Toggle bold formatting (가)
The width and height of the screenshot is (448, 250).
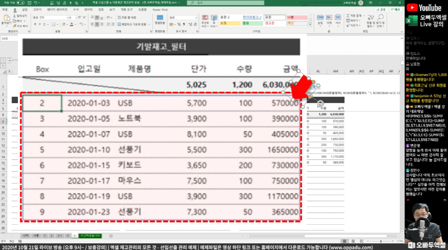coord(35,24)
